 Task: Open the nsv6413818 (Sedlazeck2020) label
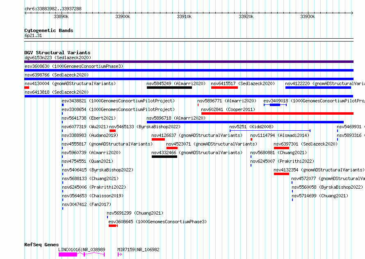[57, 92]
